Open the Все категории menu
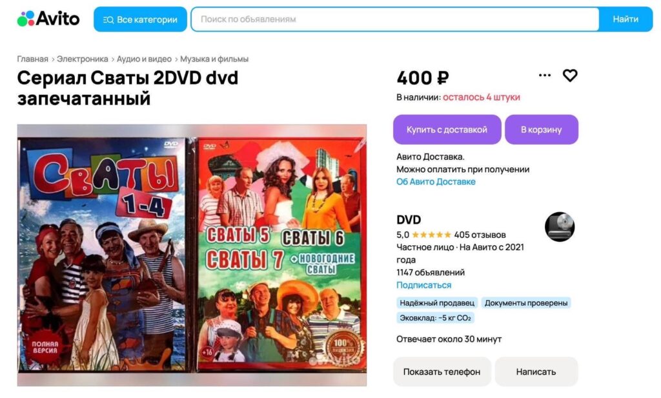The width and height of the screenshot is (661, 398). coord(140,19)
